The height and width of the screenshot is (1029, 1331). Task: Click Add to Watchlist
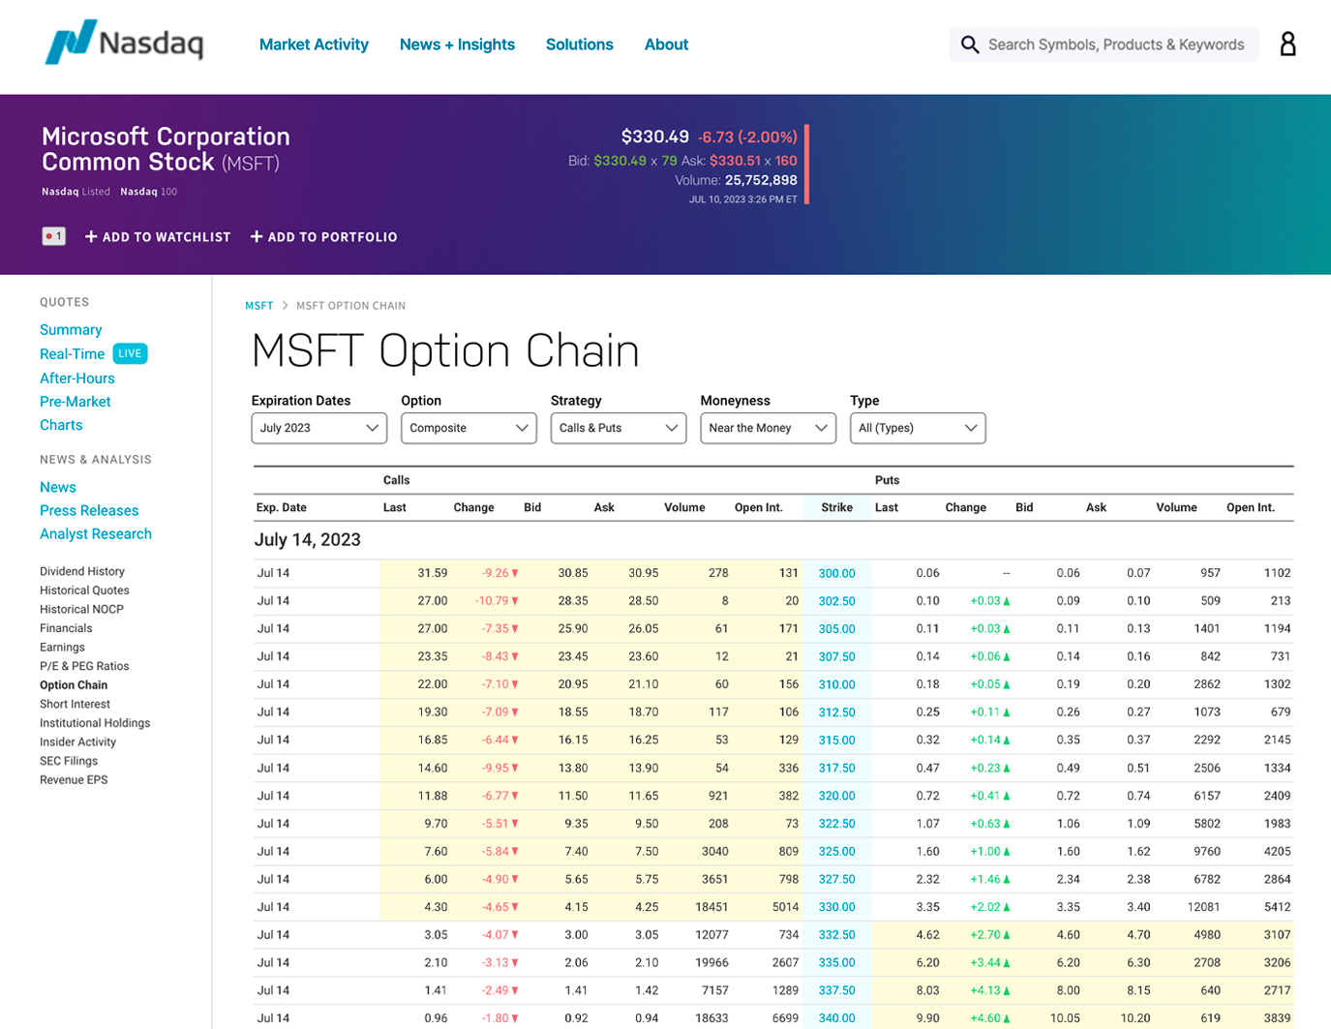point(158,237)
